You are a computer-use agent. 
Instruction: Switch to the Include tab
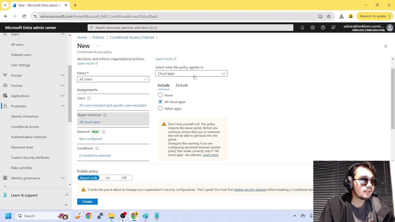point(164,85)
